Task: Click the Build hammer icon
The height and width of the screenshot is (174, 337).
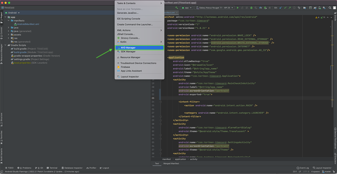Action: [177, 7]
